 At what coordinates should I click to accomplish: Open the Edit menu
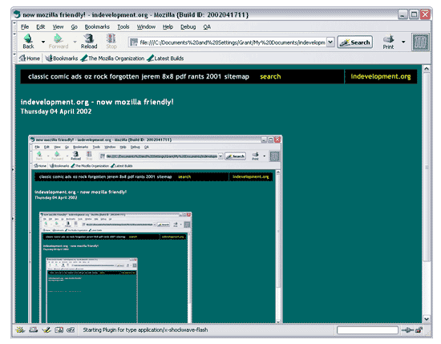pyautogui.click(x=41, y=26)
